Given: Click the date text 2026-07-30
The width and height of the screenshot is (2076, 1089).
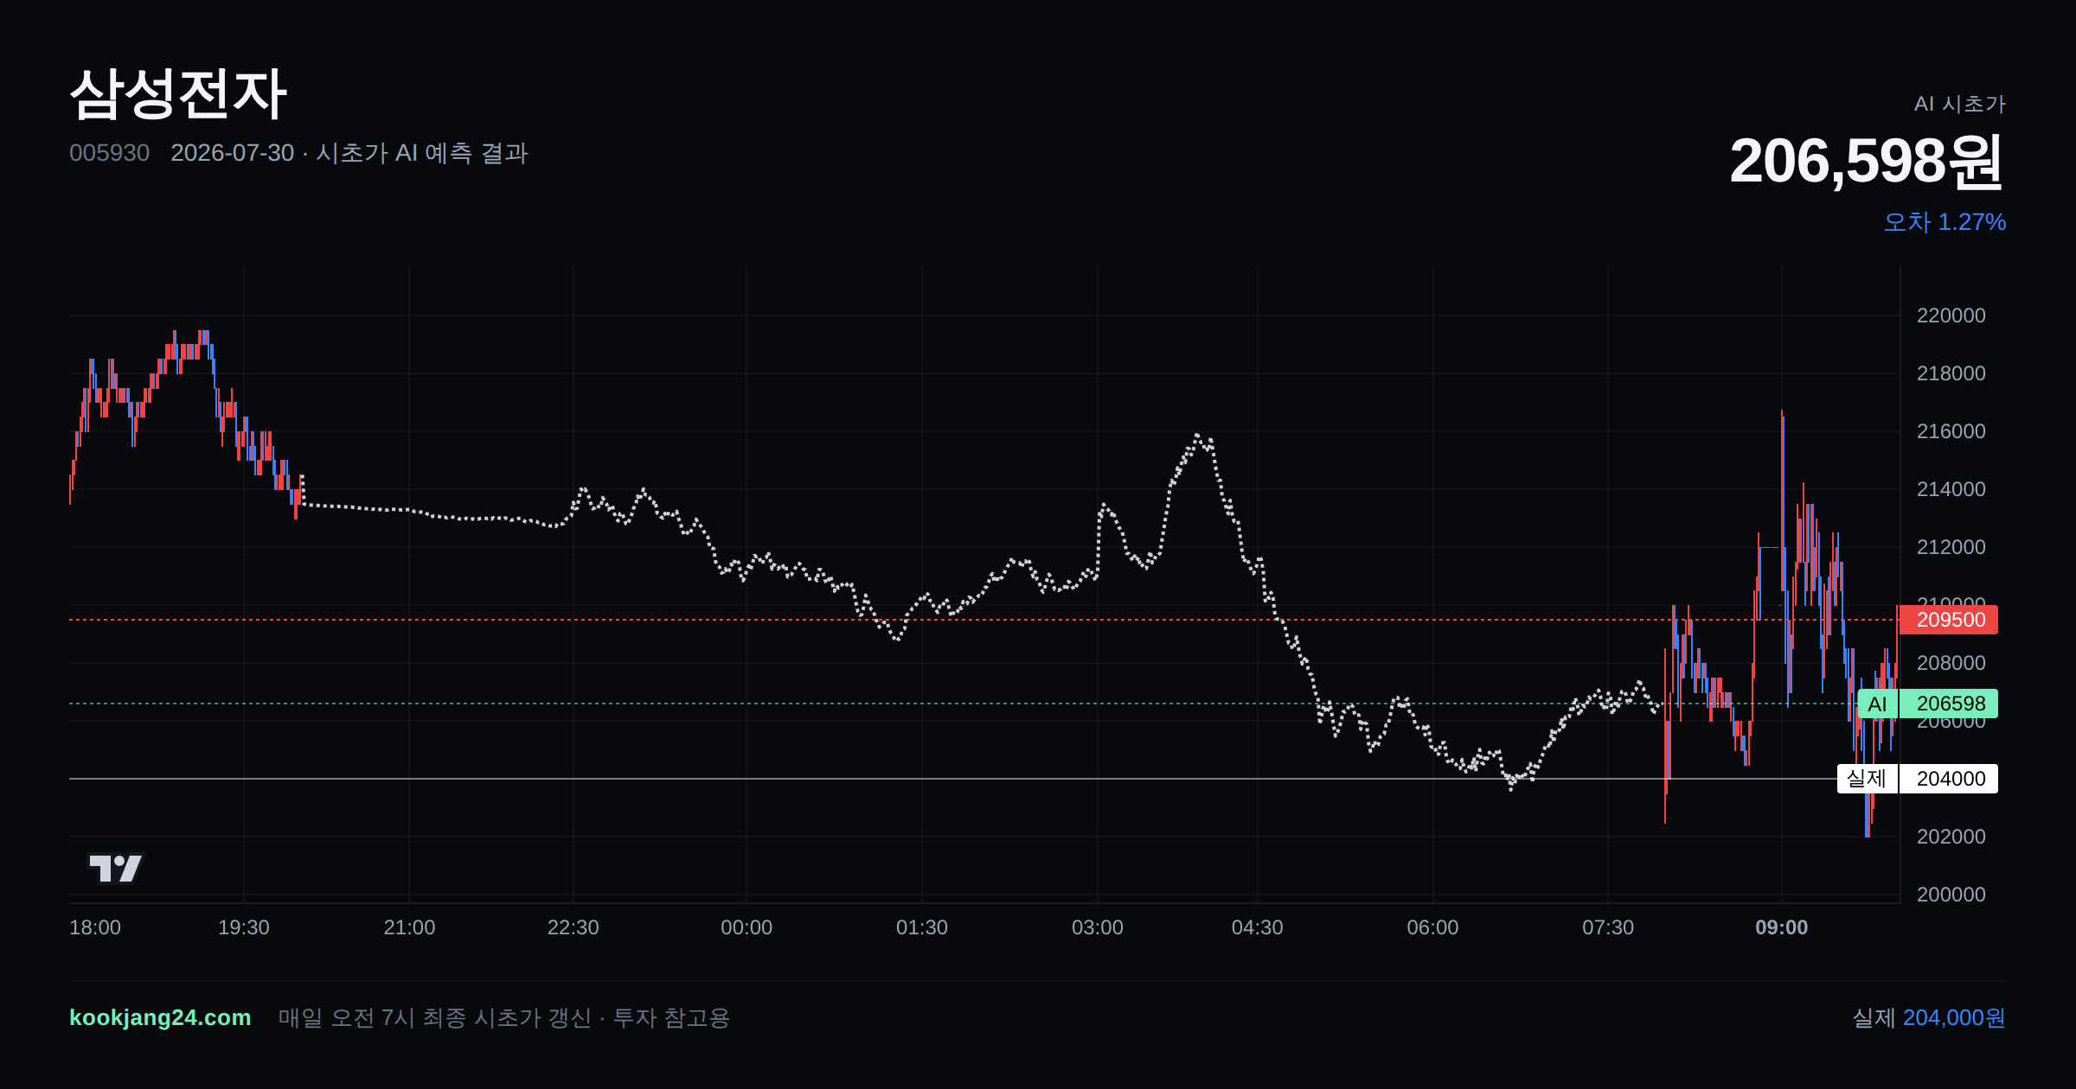Looking at the screenshot, I should point(232,153).
